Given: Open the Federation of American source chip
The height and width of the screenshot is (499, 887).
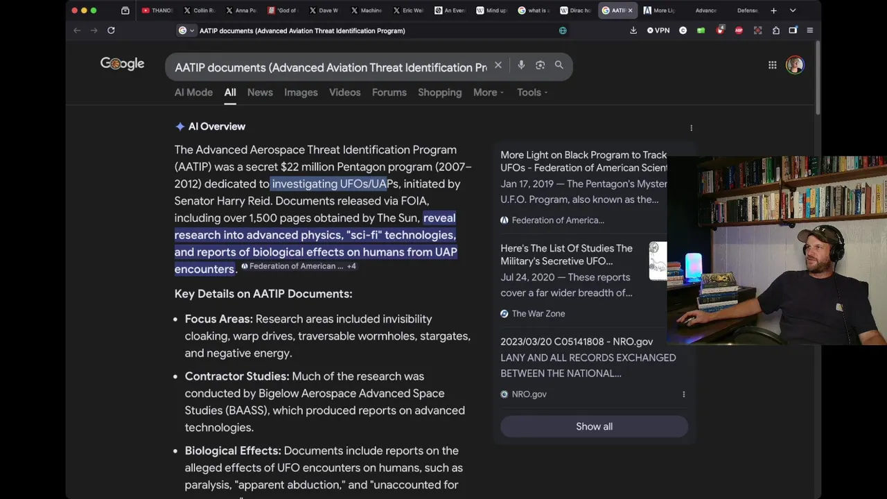Looking at the screenshot, I should click(292, 266).
